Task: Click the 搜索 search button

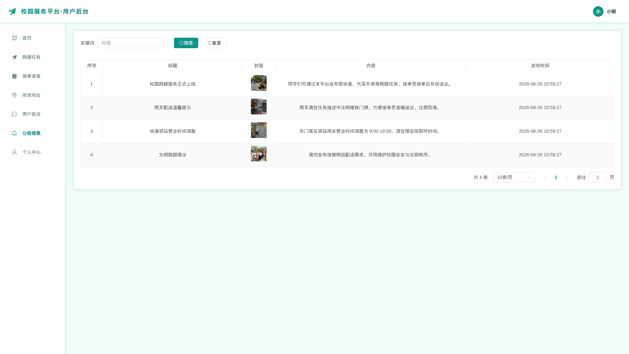Action: 186,43
